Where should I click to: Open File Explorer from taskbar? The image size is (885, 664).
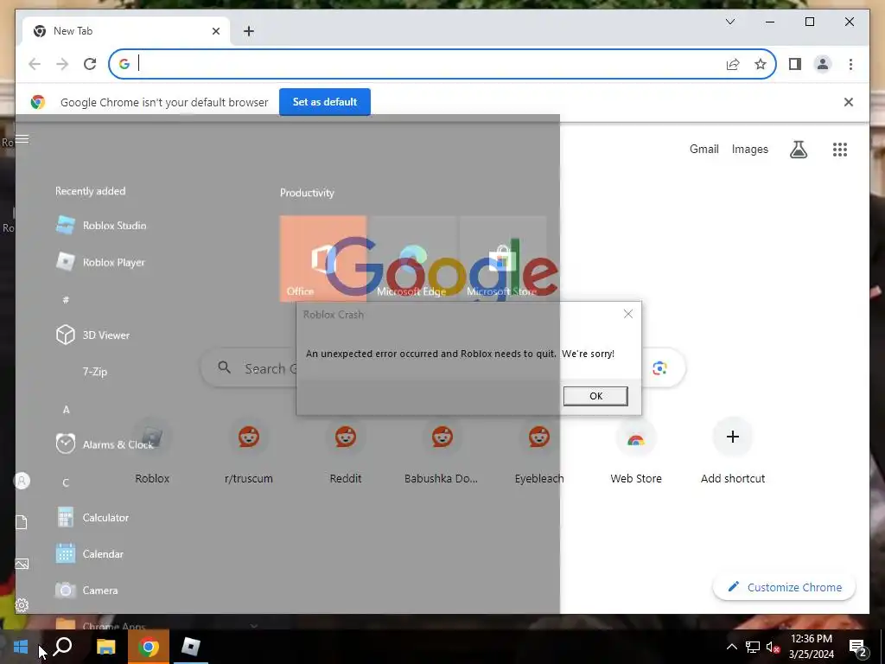[x=105, y=647]
